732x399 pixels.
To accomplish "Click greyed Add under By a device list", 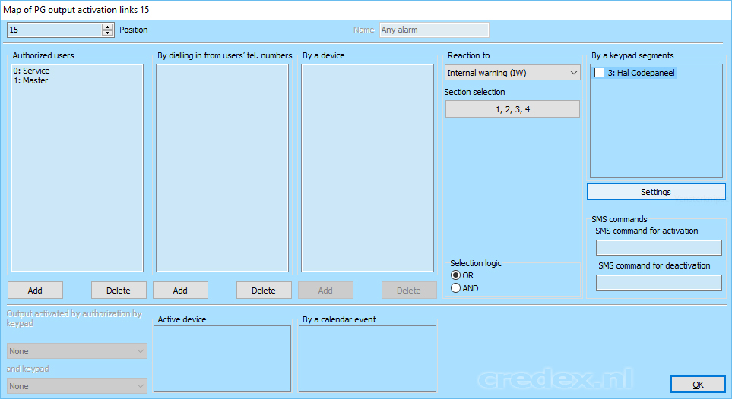I will click(325, 291).
